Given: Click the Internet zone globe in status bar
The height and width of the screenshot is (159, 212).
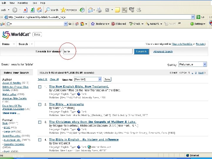Looking at the screenshot, I should (x=188, y=155).
